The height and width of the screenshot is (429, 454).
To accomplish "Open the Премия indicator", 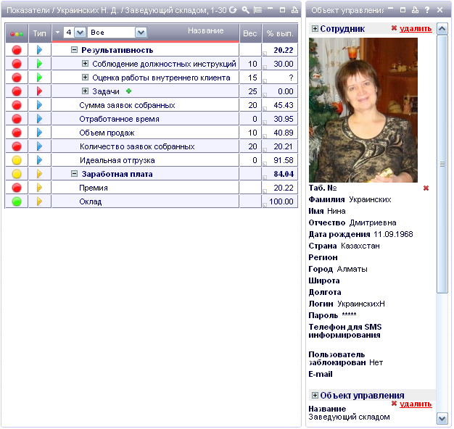I will tap(94, 188).
